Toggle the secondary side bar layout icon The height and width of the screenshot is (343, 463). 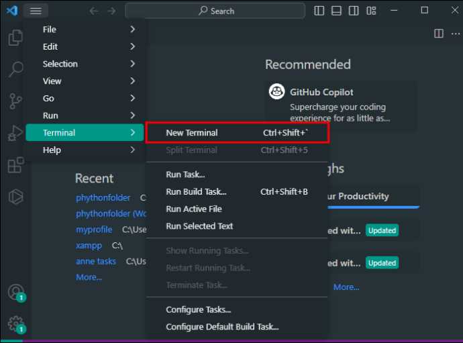coord(354,11)
